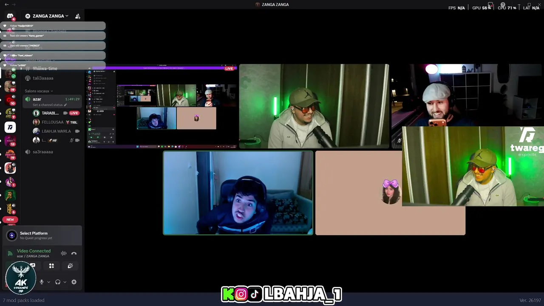Screen dimensions: 544x306
Task: Focus the green-lit man's video tile
Action: pos(314,106)
